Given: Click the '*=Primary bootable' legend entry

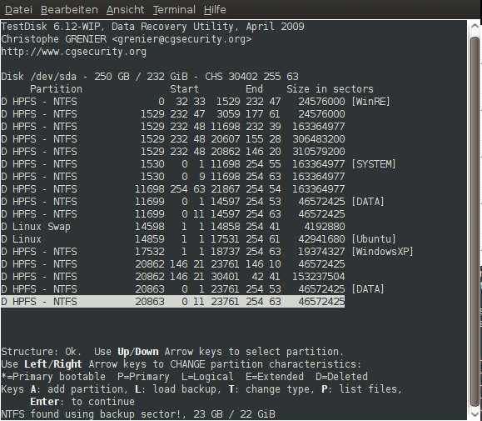Looking at the screenshot, I should tap(53, 377).
